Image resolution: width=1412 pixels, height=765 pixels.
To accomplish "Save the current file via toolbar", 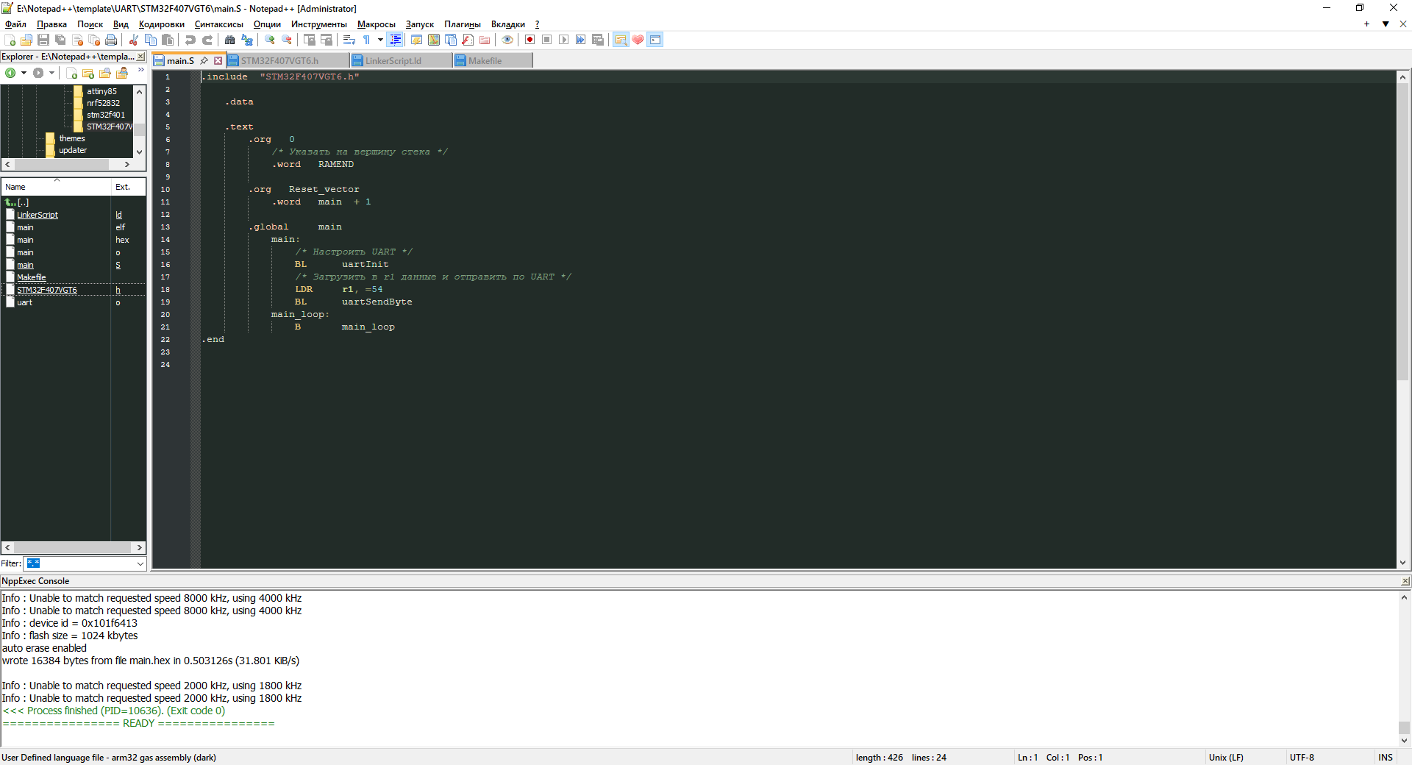I will coord(43,40).
